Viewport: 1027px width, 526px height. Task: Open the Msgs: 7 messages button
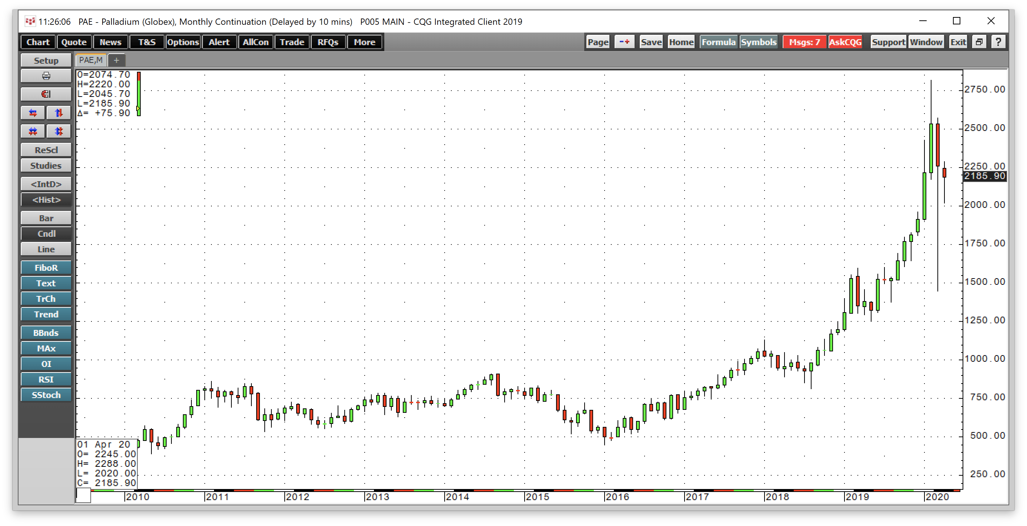click(x=804, y=42)
